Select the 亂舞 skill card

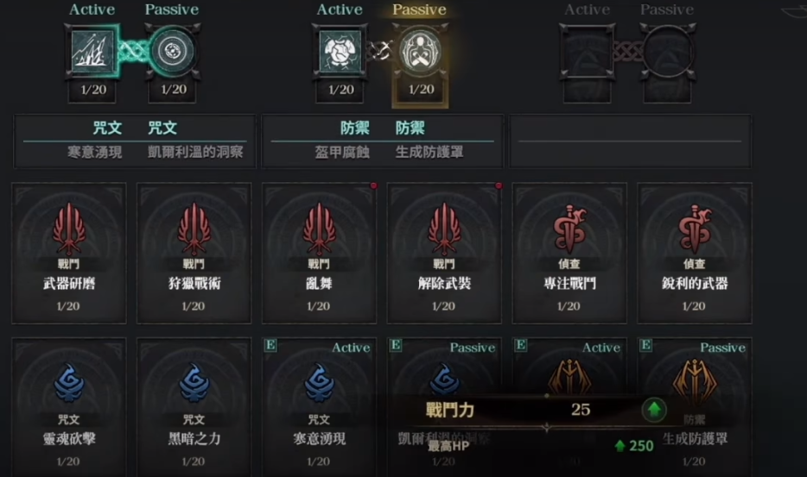click(x=319, y=253)
